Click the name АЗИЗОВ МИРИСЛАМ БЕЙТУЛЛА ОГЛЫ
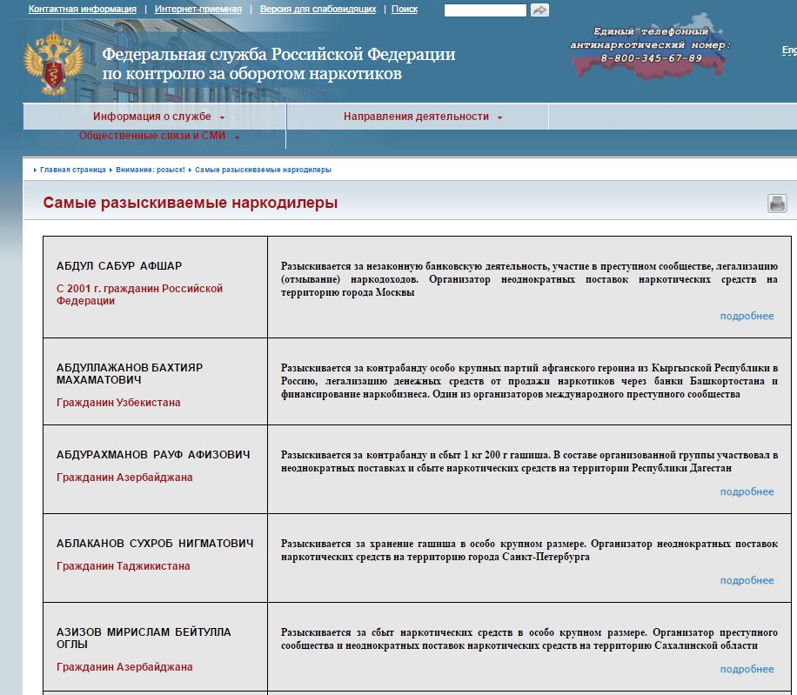 (144, 638)
